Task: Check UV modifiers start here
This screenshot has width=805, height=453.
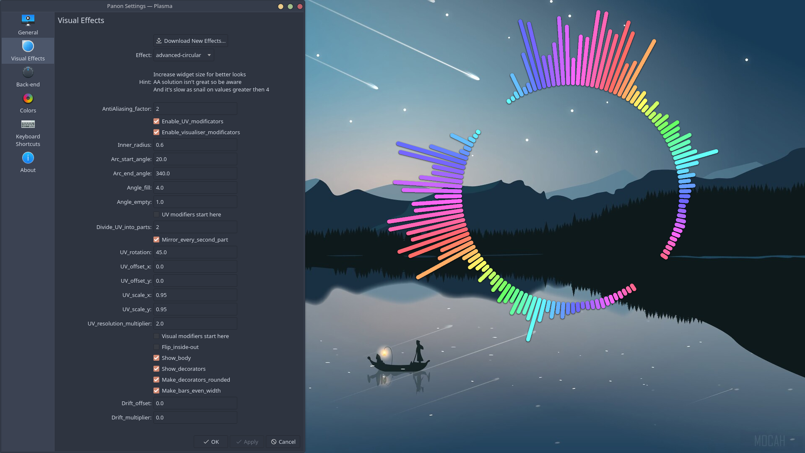Action: [156, 214]
